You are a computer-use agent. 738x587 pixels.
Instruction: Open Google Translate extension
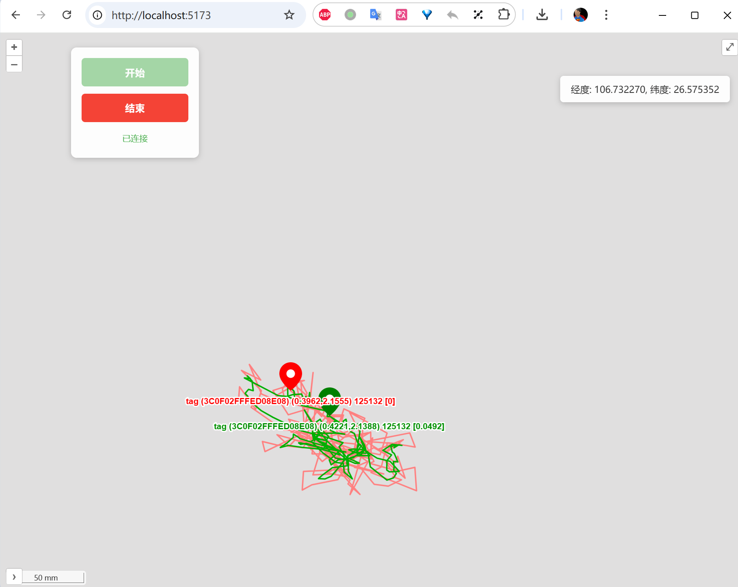[375, 15]
